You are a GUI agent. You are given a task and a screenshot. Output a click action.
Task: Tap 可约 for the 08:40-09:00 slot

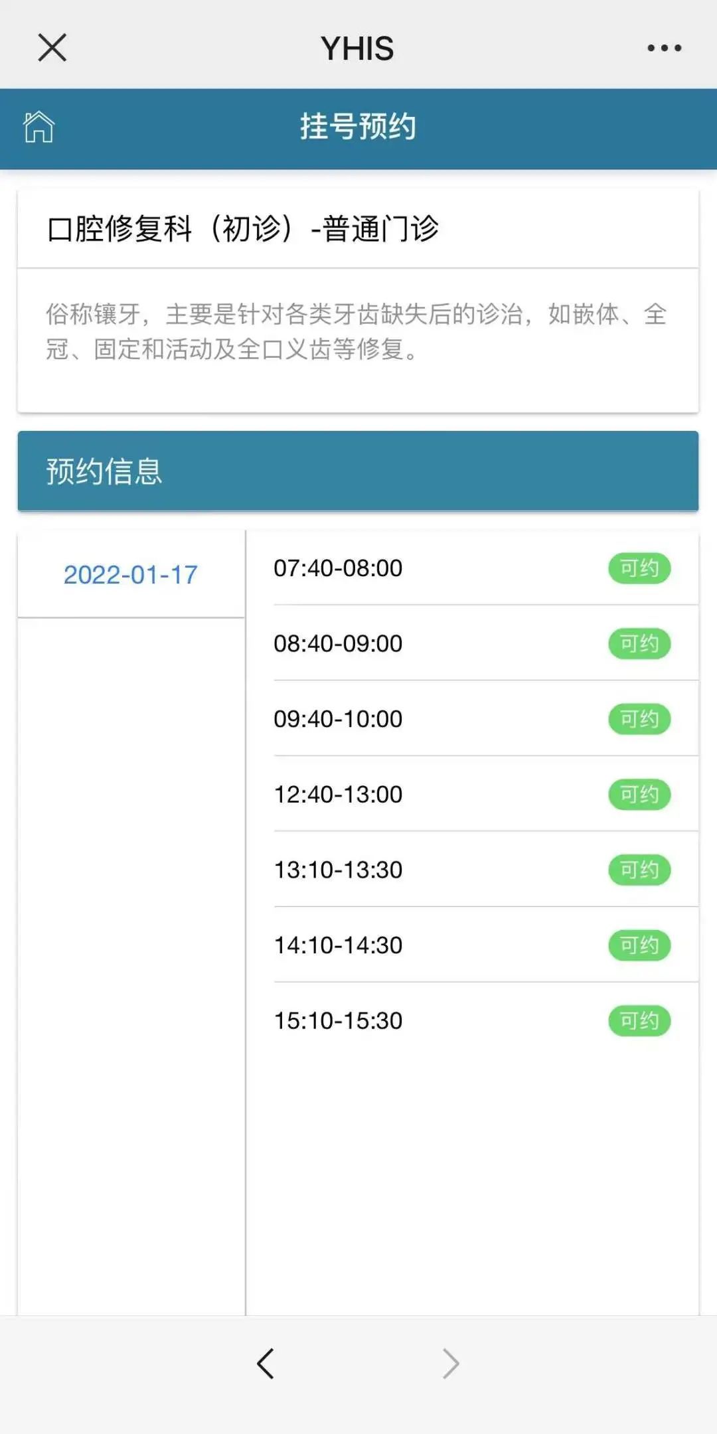tap(639, 643)
